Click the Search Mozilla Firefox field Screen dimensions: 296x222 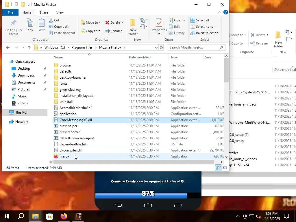pyautogui.click(x=196, y=47)
